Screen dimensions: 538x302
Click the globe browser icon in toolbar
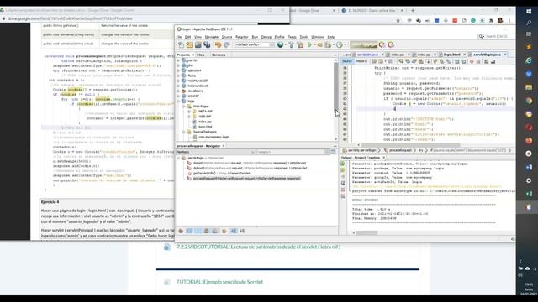280,44
